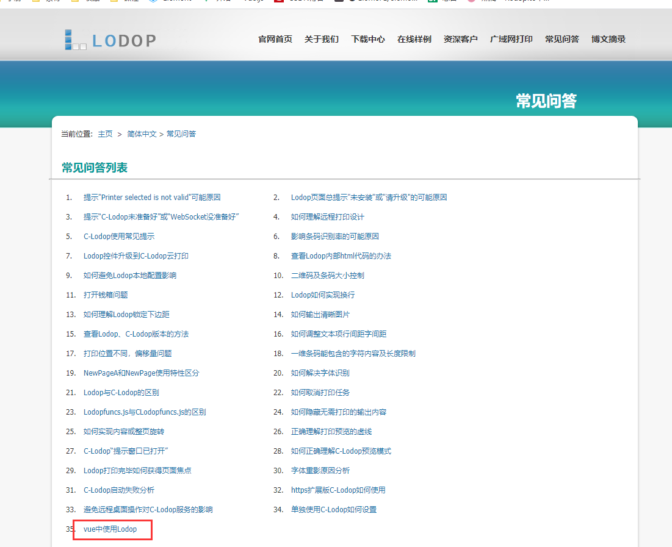Image resolution: width=672 pixels, height=547 pixels.
Task: Click 简体中文 breadcrumb link
Action: click(142, 134)
